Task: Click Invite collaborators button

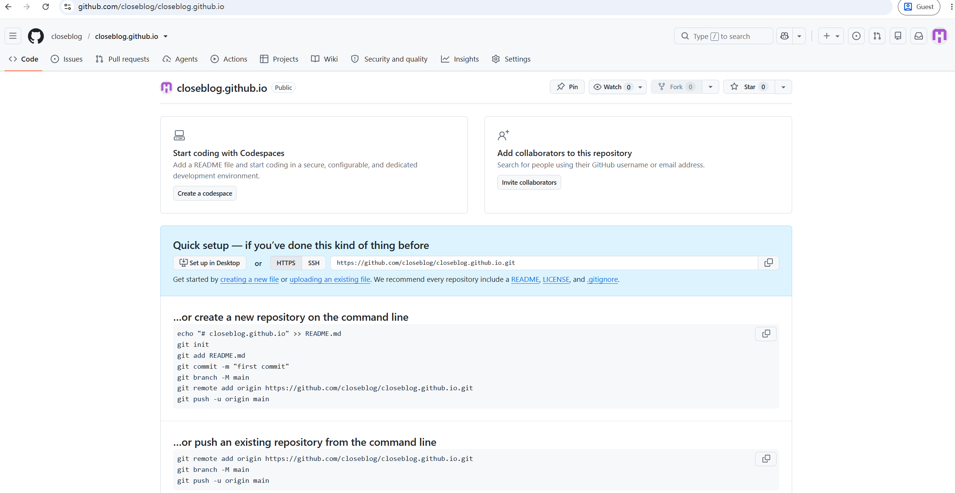Action: pos(529,182)
